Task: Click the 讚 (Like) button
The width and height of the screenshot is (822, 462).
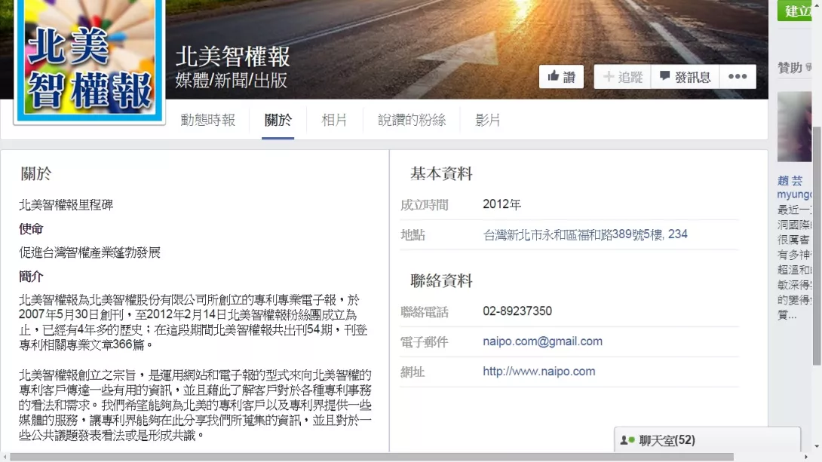Action: tap(561, 77)
